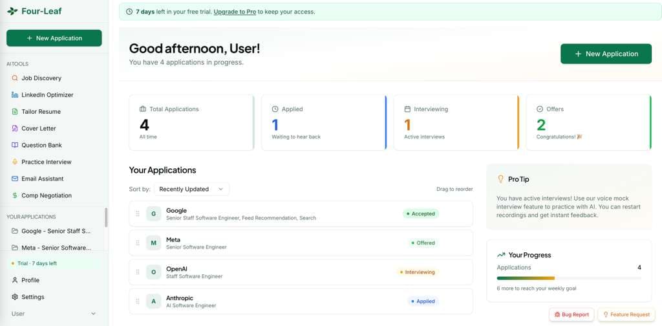Open Job Discovery in sidebar
Image resolution: width=662 pixels, height=326 pixels.
[x=54, y=78]
